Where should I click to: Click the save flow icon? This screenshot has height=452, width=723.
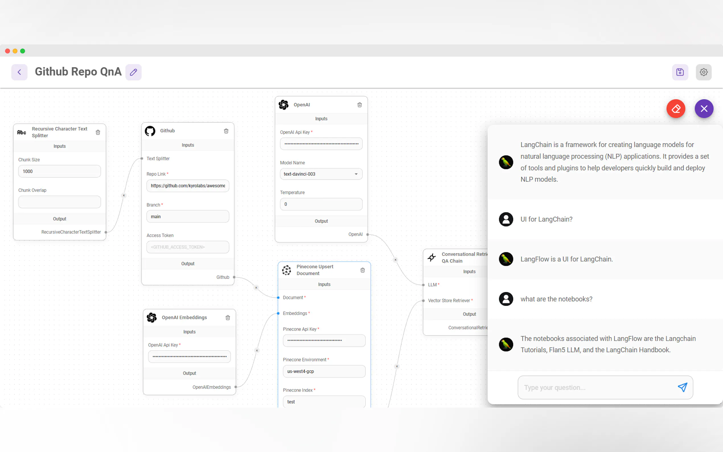pos(680,72)
